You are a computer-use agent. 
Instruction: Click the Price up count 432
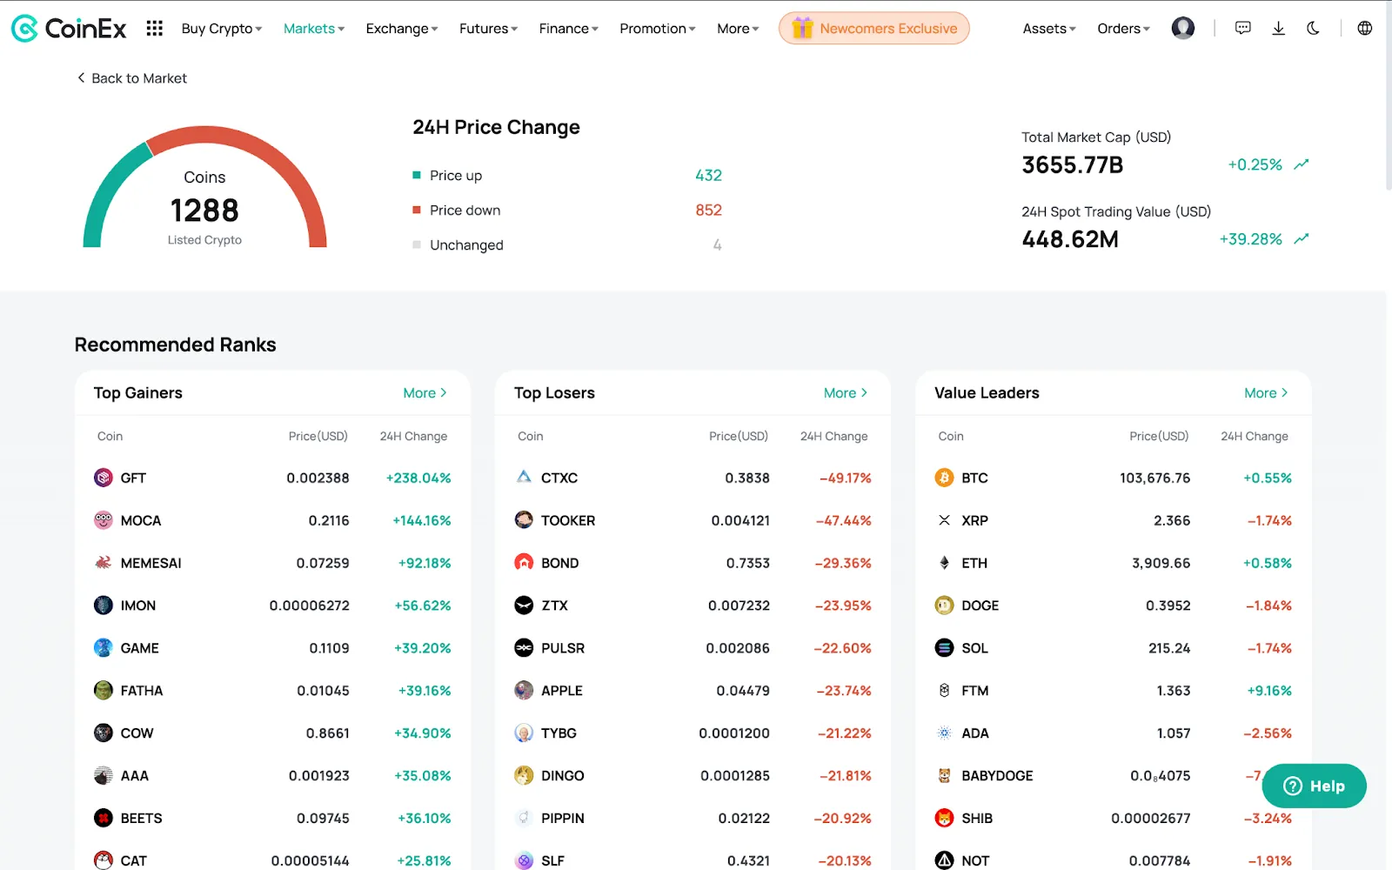[708, 176]
